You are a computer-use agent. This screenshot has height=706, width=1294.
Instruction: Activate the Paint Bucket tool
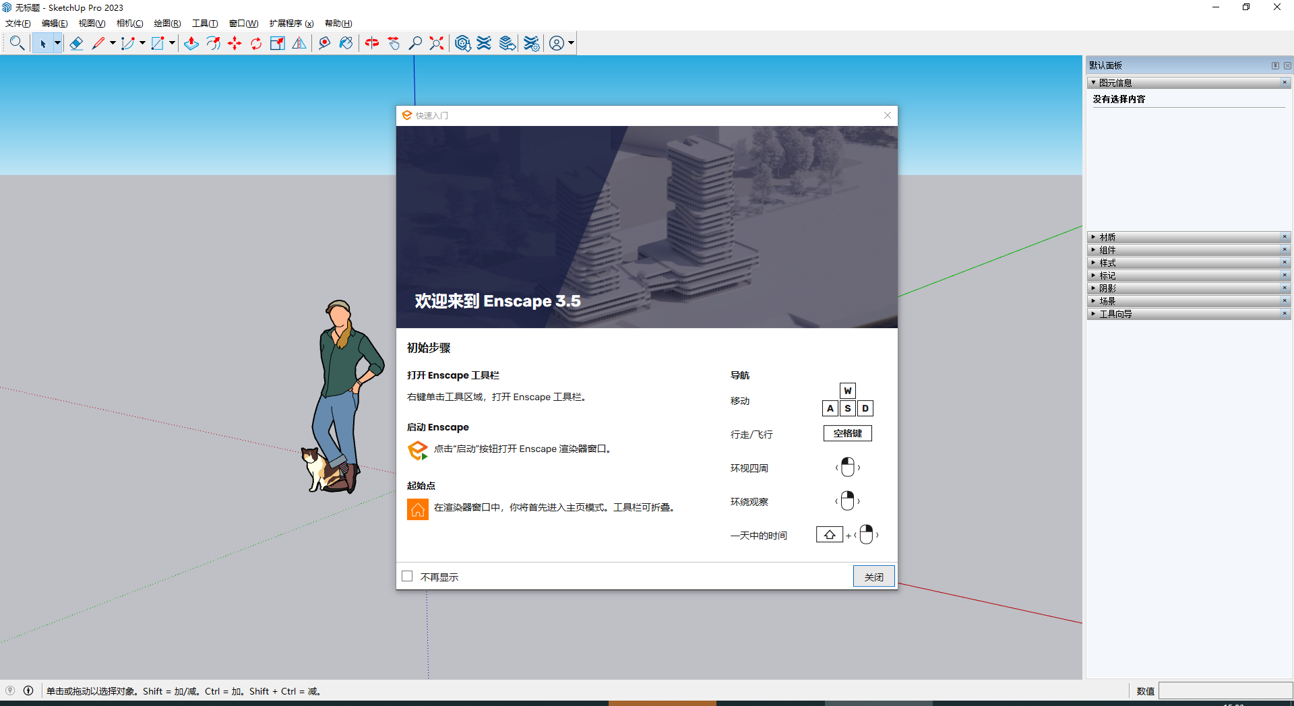(346, 42)
